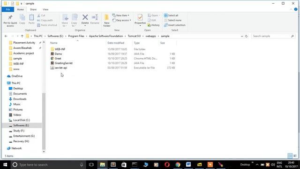Open Customize Quick Access Toolbar dropdown
This screenshot has height=169, width=300.
[x=22, y=3]
